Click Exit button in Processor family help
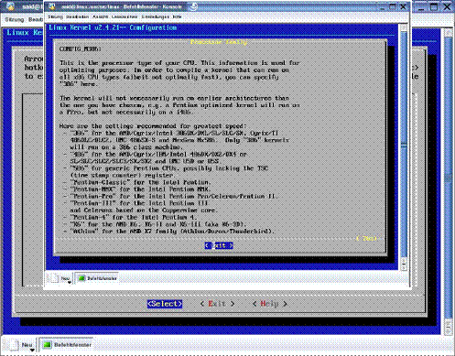The height and width of the screenshot is (356, 455). (x=219, y=245)
